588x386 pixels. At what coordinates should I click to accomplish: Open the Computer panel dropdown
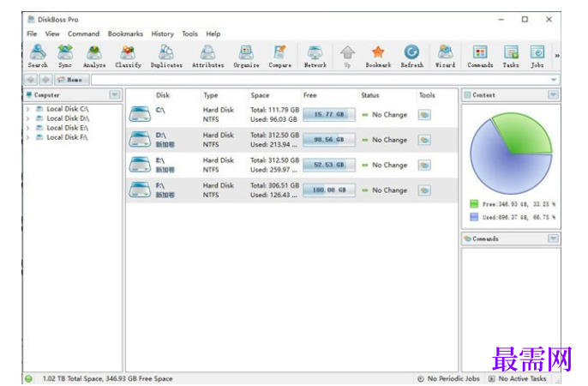(x=115, y=94)
